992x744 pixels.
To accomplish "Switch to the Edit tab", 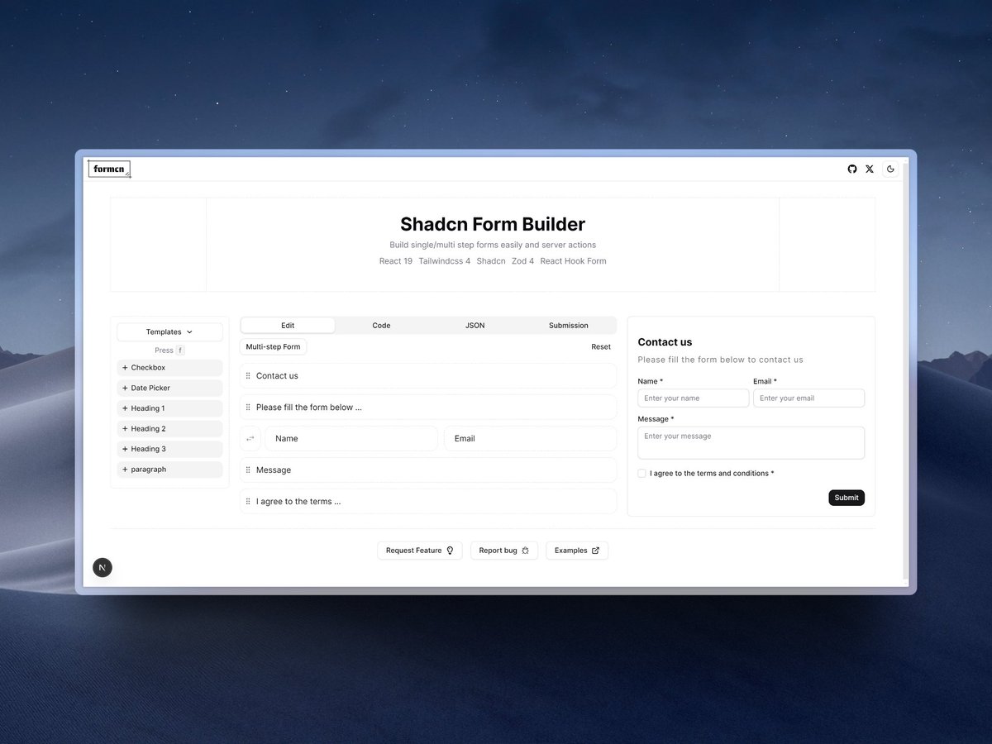I will click(288, 326).
